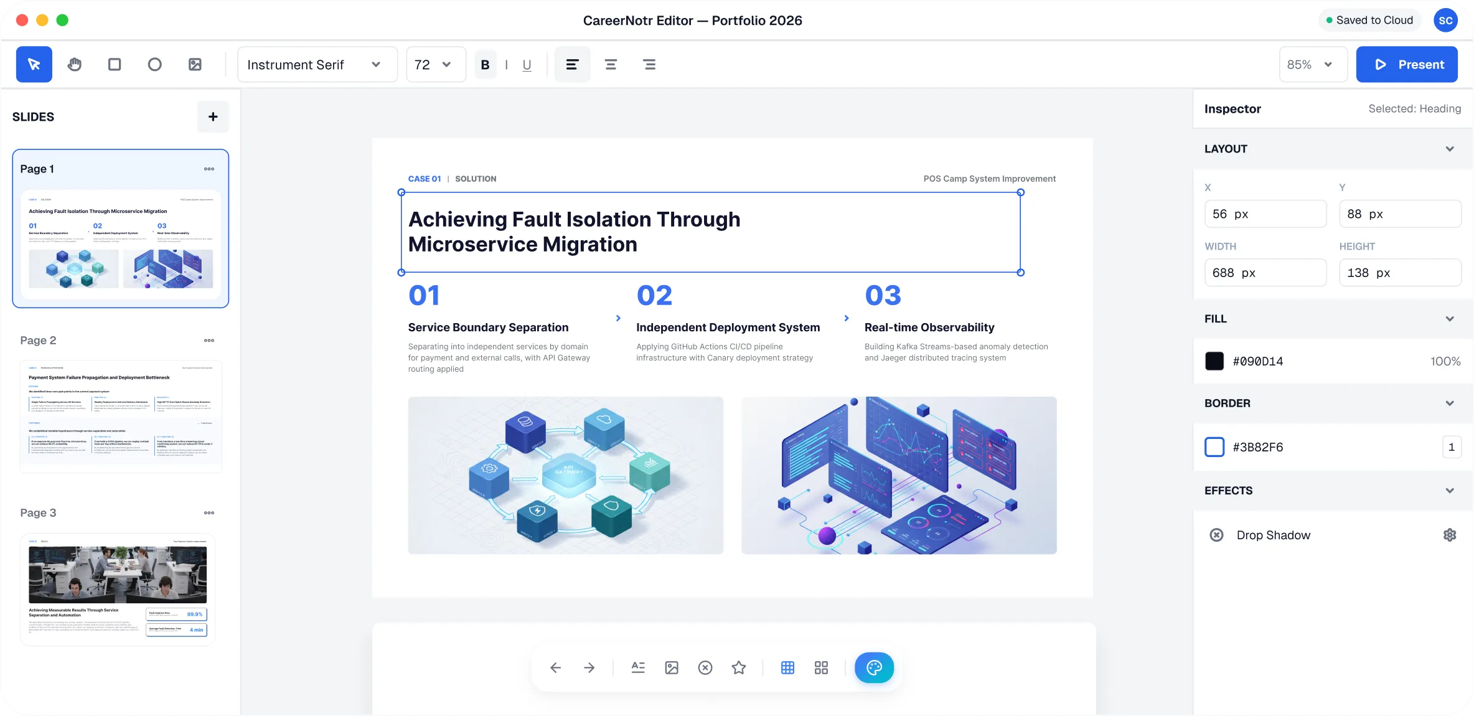Click the circled X icon in the bottom bar
The height and width of the screenshot is (716, 1474).
coord(705,667)
